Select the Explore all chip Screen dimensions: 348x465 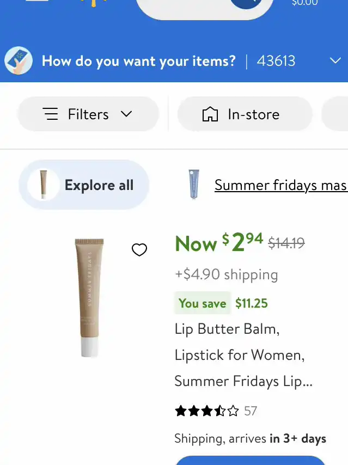pos(84,185)
